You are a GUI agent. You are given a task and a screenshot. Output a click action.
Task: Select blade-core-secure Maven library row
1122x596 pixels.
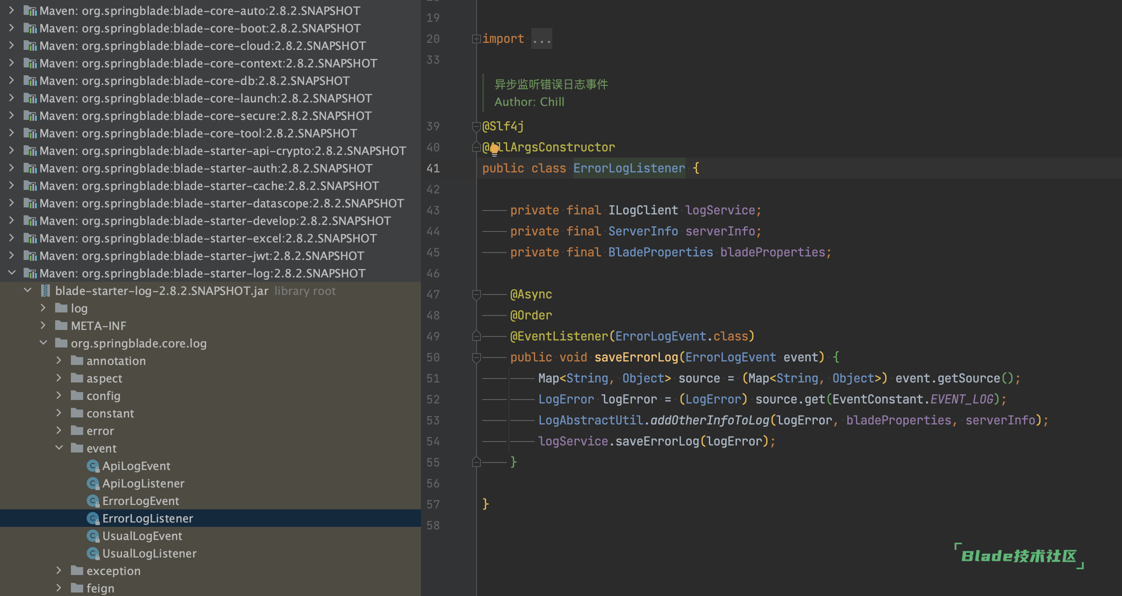coord(210,116)
